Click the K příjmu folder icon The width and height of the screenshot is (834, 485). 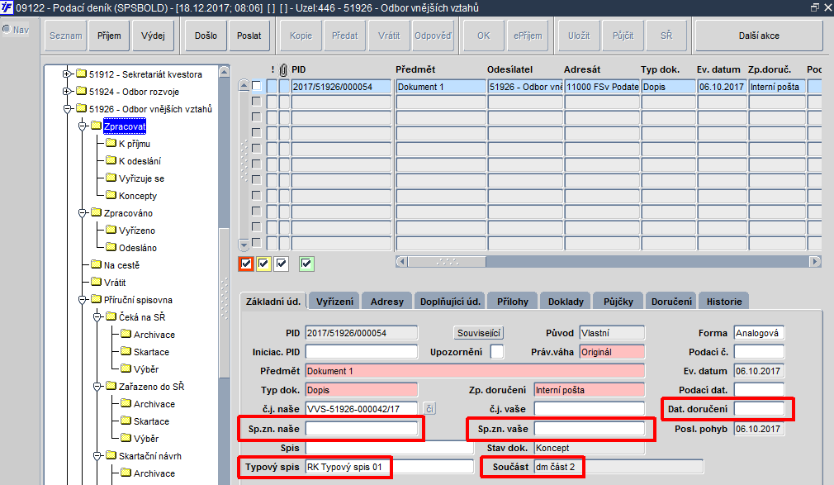pyautogui.click(x=111, y=143)
